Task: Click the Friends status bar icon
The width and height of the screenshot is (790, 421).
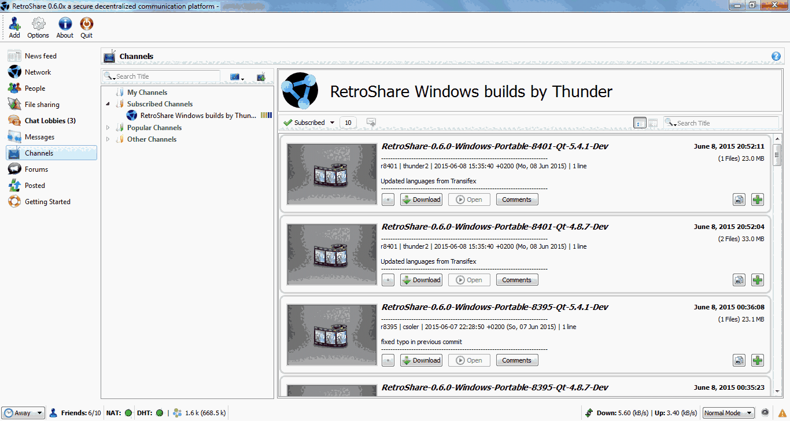Action: coord(53,413)
